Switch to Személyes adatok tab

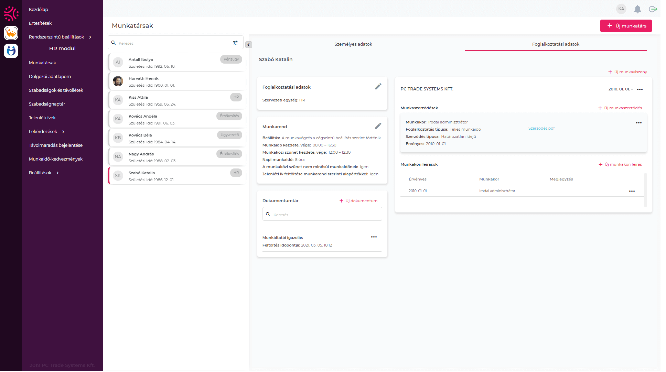[353, 44]
